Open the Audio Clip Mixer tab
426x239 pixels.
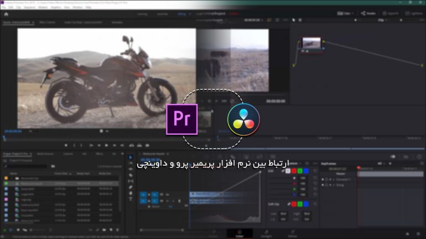pos(83,22)
